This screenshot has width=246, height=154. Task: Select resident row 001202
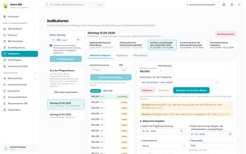tap(110, 102)
